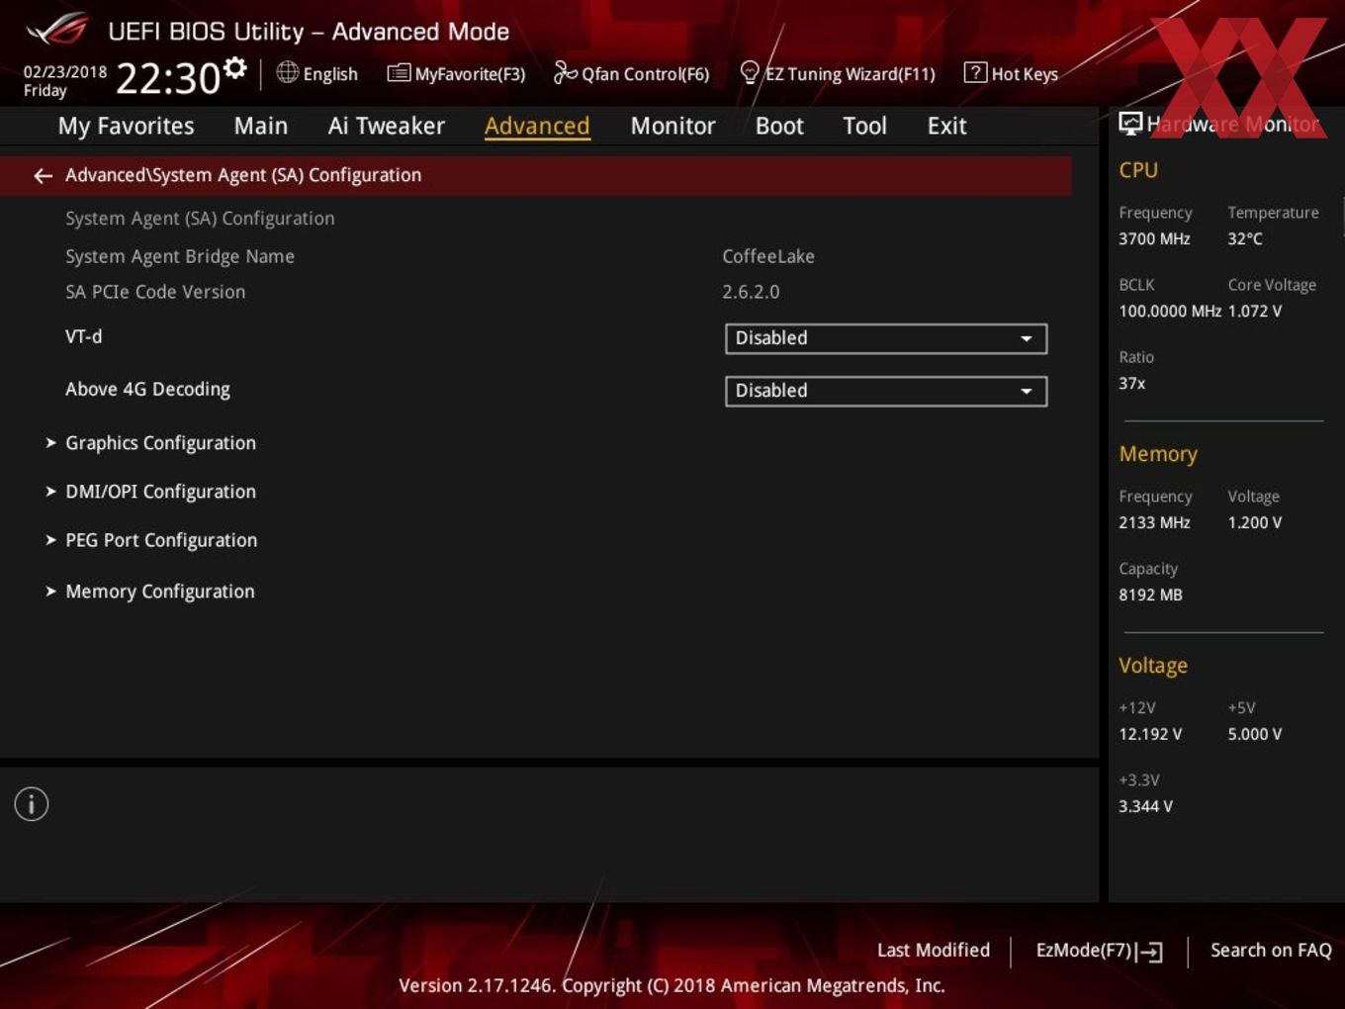Click memory voltage 1.200 V value

(x=1255, y=522)
